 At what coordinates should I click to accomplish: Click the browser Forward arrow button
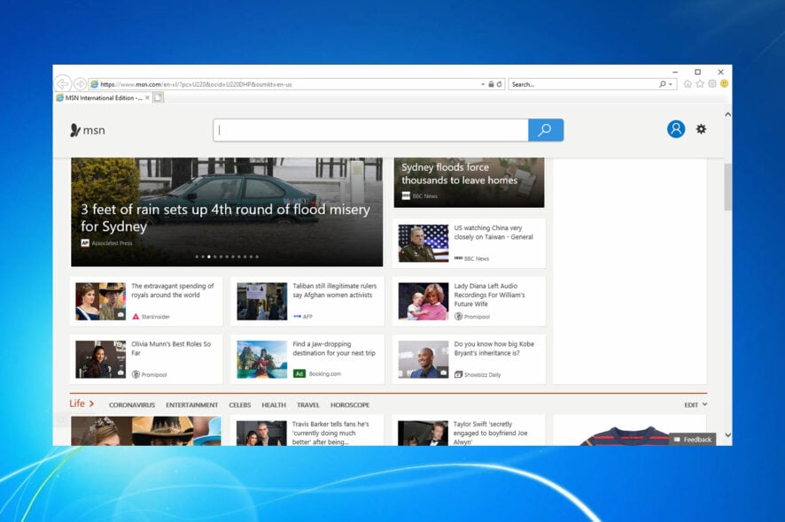click(80, 84)
